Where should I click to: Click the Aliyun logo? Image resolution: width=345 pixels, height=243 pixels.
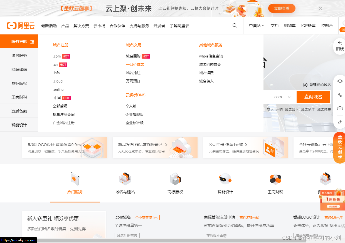21,26
